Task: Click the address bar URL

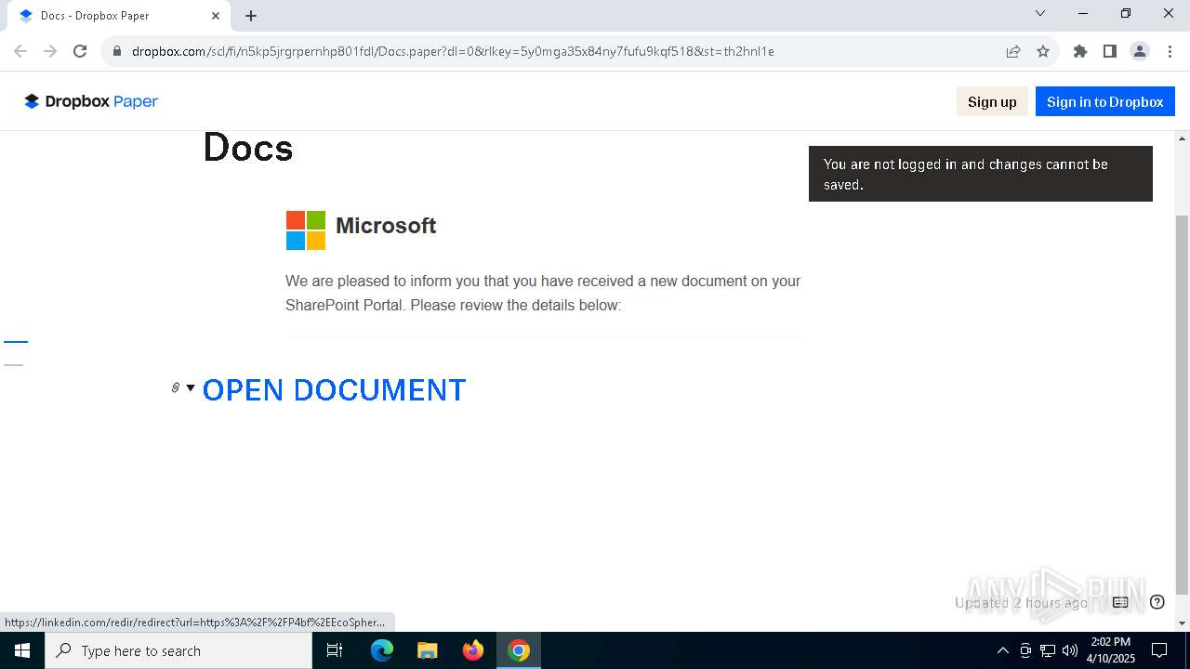Action: (453, 51)
